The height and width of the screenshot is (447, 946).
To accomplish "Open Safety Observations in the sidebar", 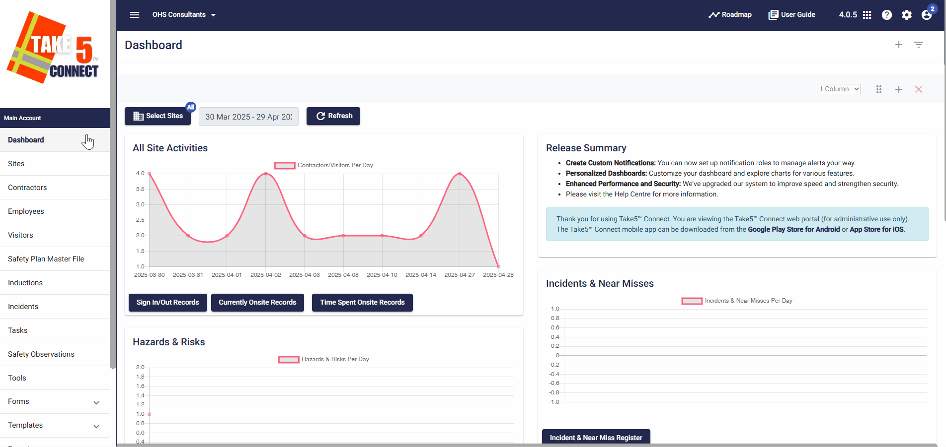I will [55, 354].
